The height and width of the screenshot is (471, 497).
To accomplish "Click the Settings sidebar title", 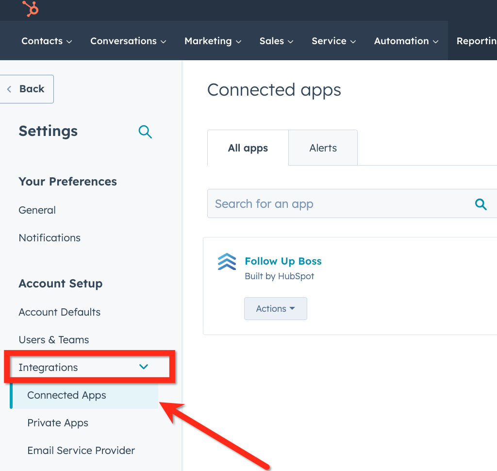I will (x=48, y=131).
